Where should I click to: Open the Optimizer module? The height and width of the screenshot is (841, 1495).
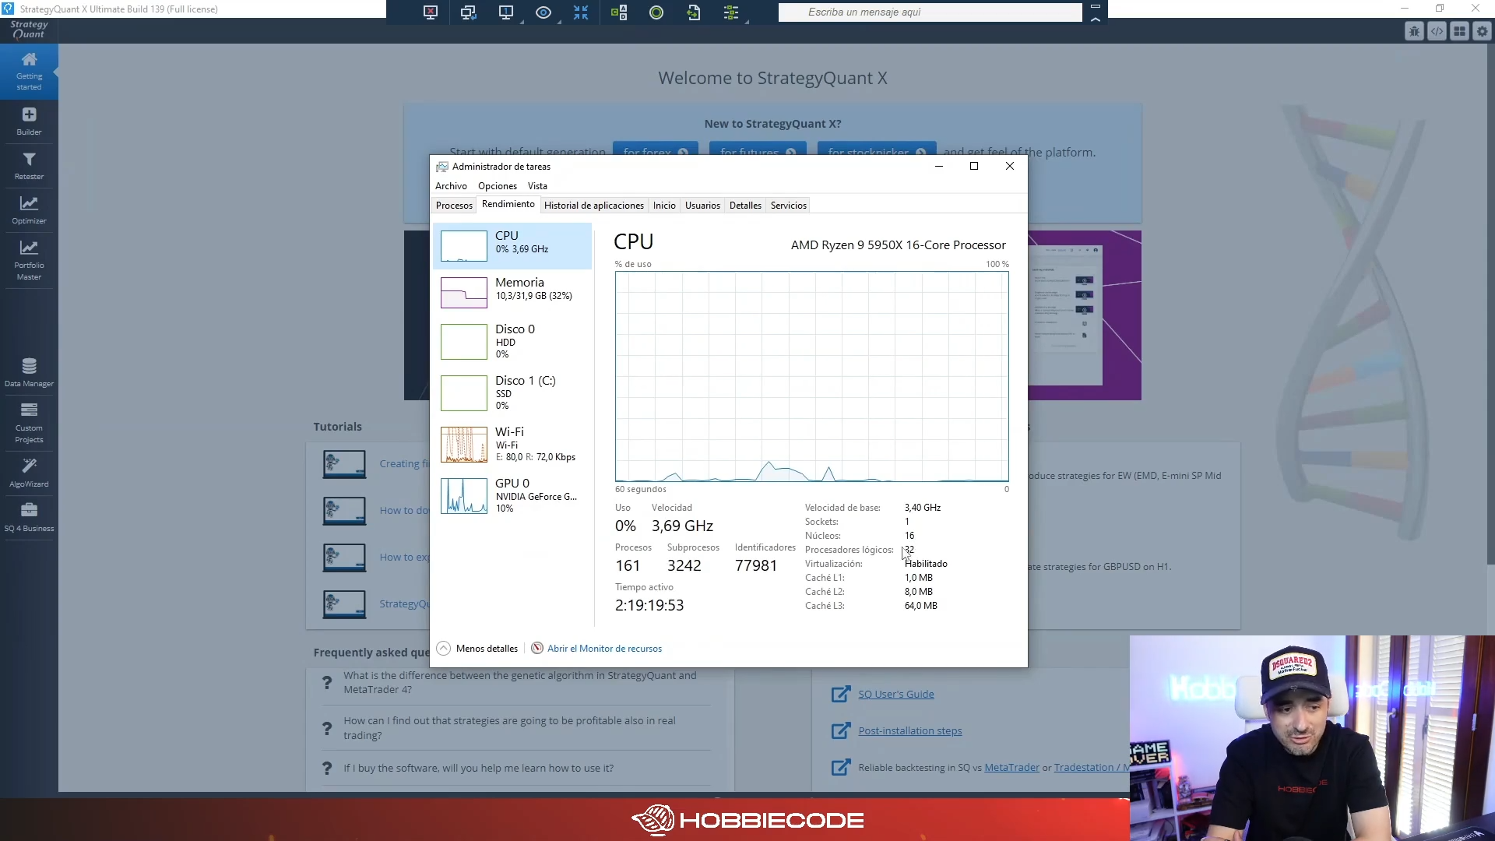(x=29, y=210)
